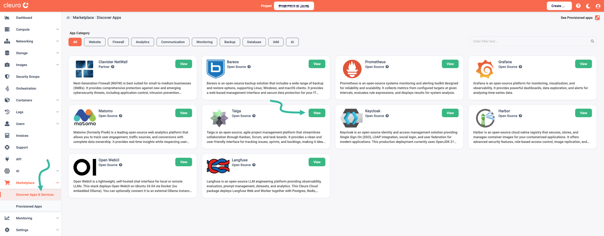Go to Invoices in sidebar
The width and height of the screenshot is (604, 236).
coord(22,136)
